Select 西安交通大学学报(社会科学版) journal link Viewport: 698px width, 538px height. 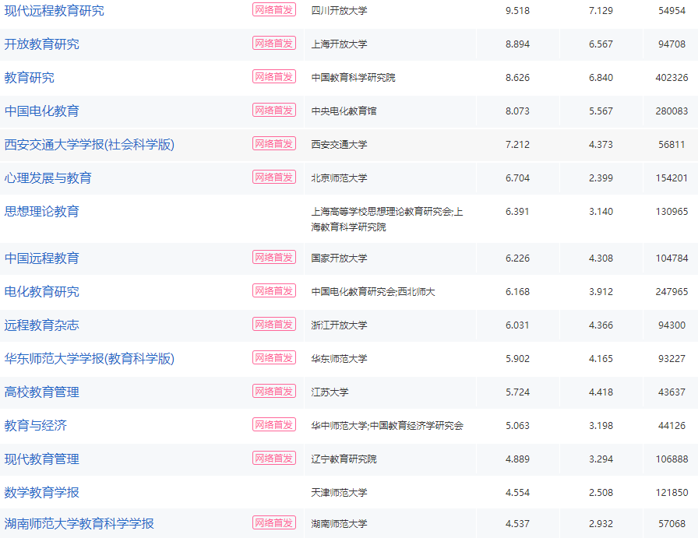click(90, 144)
